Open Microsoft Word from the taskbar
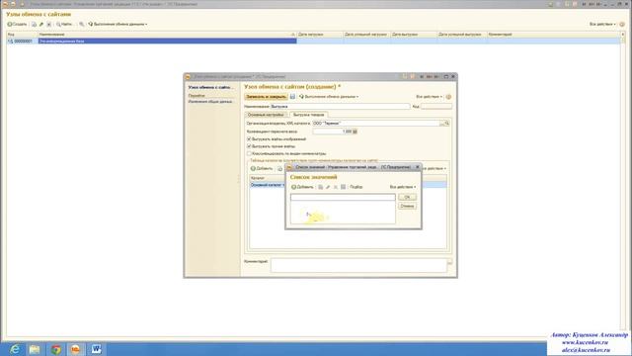Viewport: 632px width, 356px height. pyautogui.click(x=96, y=349)
